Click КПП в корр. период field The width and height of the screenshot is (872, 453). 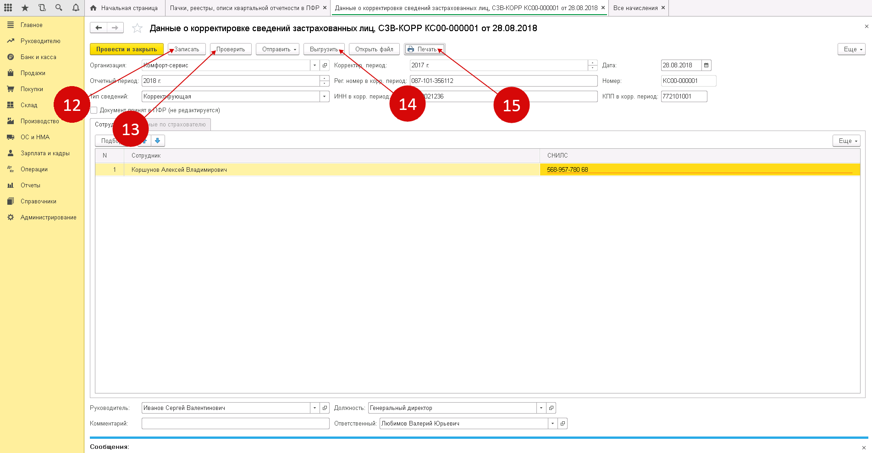click(684, 97)
